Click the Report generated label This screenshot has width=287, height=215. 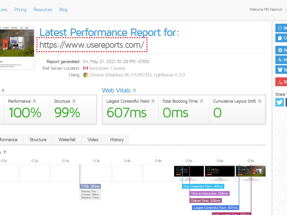63,62
